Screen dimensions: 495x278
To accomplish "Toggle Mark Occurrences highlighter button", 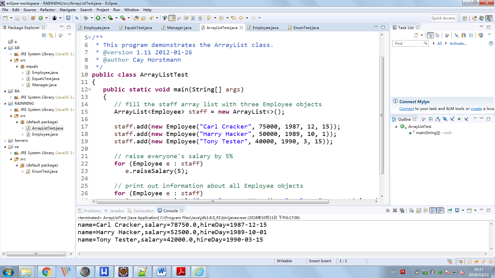I will [x=172, y=18].
